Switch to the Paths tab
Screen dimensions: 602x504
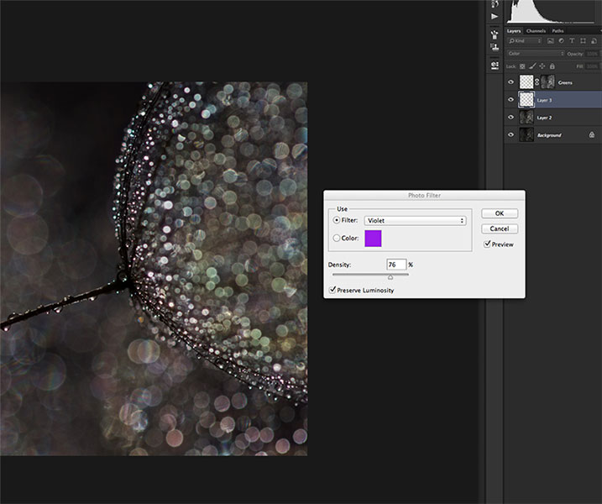click(x=558, y=31)
